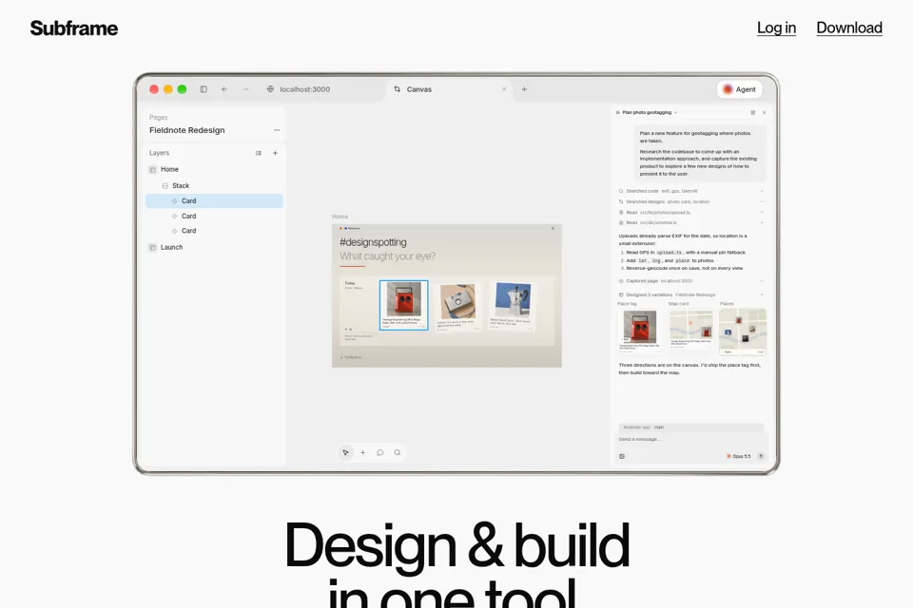This screenshot has width=913, height=608.
Task: Close the agent panel with the X icon
Action: [x=764, y=112]
